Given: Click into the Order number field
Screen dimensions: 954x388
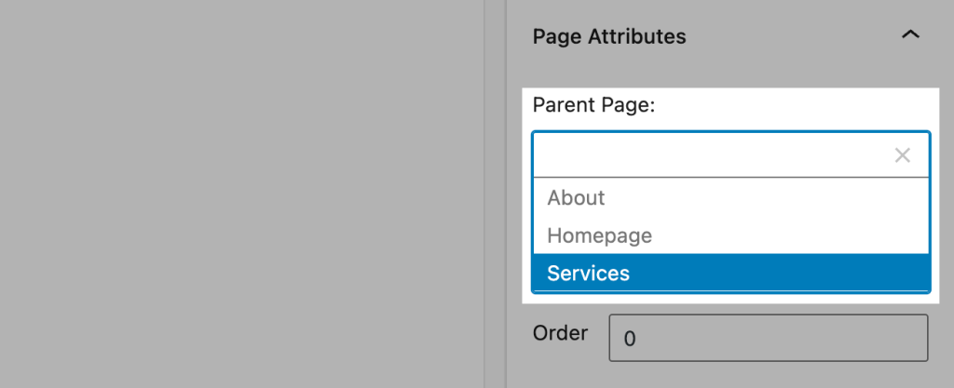Looking at the screenshot, I should 768,338.
